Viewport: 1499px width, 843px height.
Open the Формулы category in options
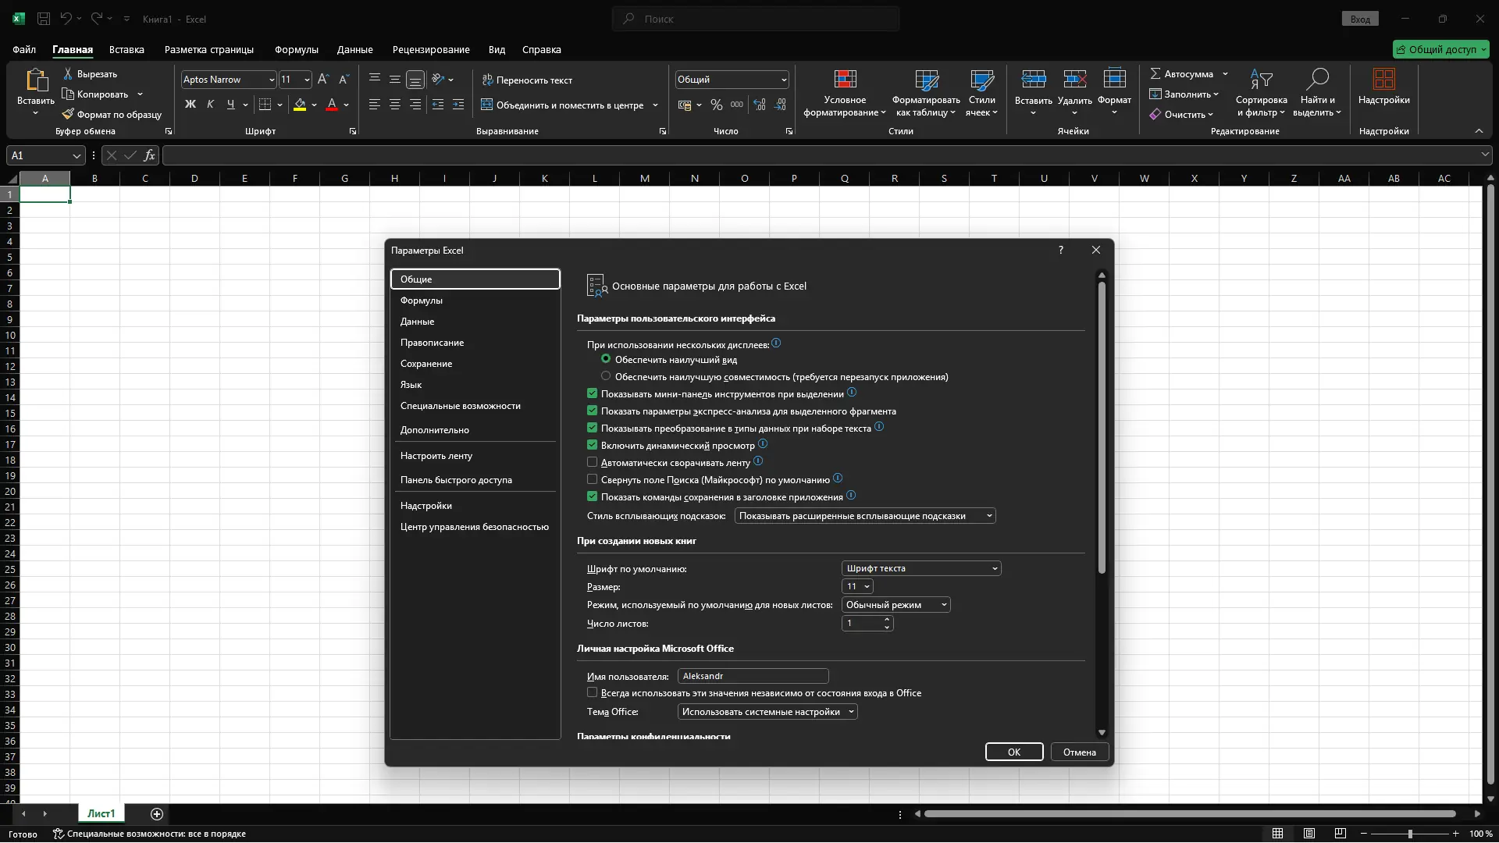tap(422, 301)
